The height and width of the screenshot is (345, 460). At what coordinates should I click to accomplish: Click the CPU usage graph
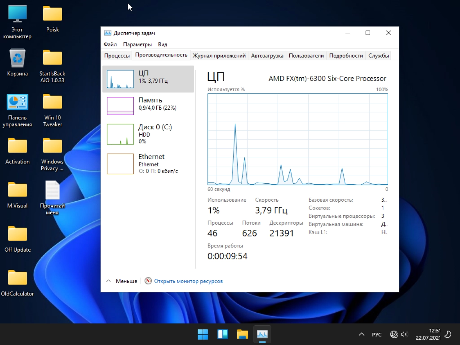(298, 139)
